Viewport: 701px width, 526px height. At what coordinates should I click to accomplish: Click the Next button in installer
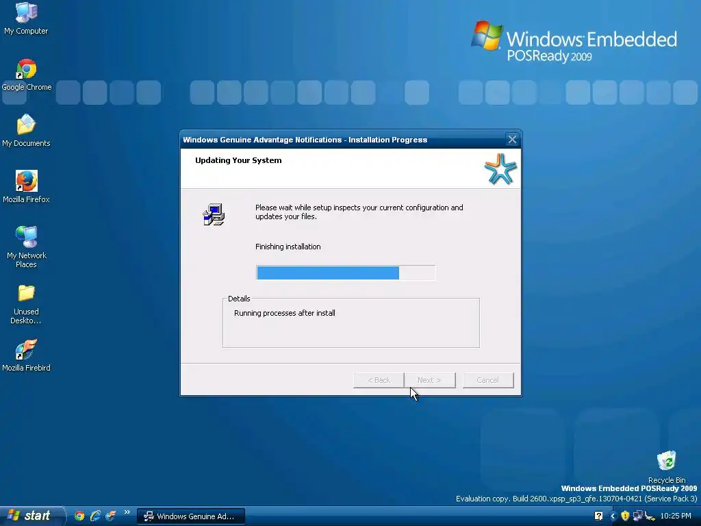click(430, 380)
